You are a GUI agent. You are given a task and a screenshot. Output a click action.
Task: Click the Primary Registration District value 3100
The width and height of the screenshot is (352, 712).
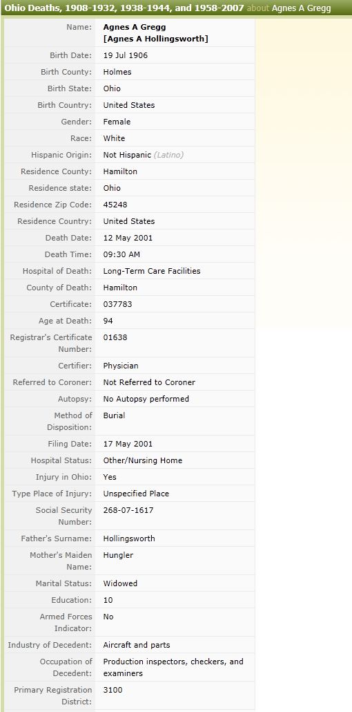(x=113, y=690)
